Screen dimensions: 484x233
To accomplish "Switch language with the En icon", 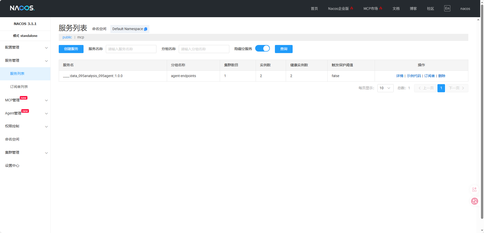I will click(447, 8).
